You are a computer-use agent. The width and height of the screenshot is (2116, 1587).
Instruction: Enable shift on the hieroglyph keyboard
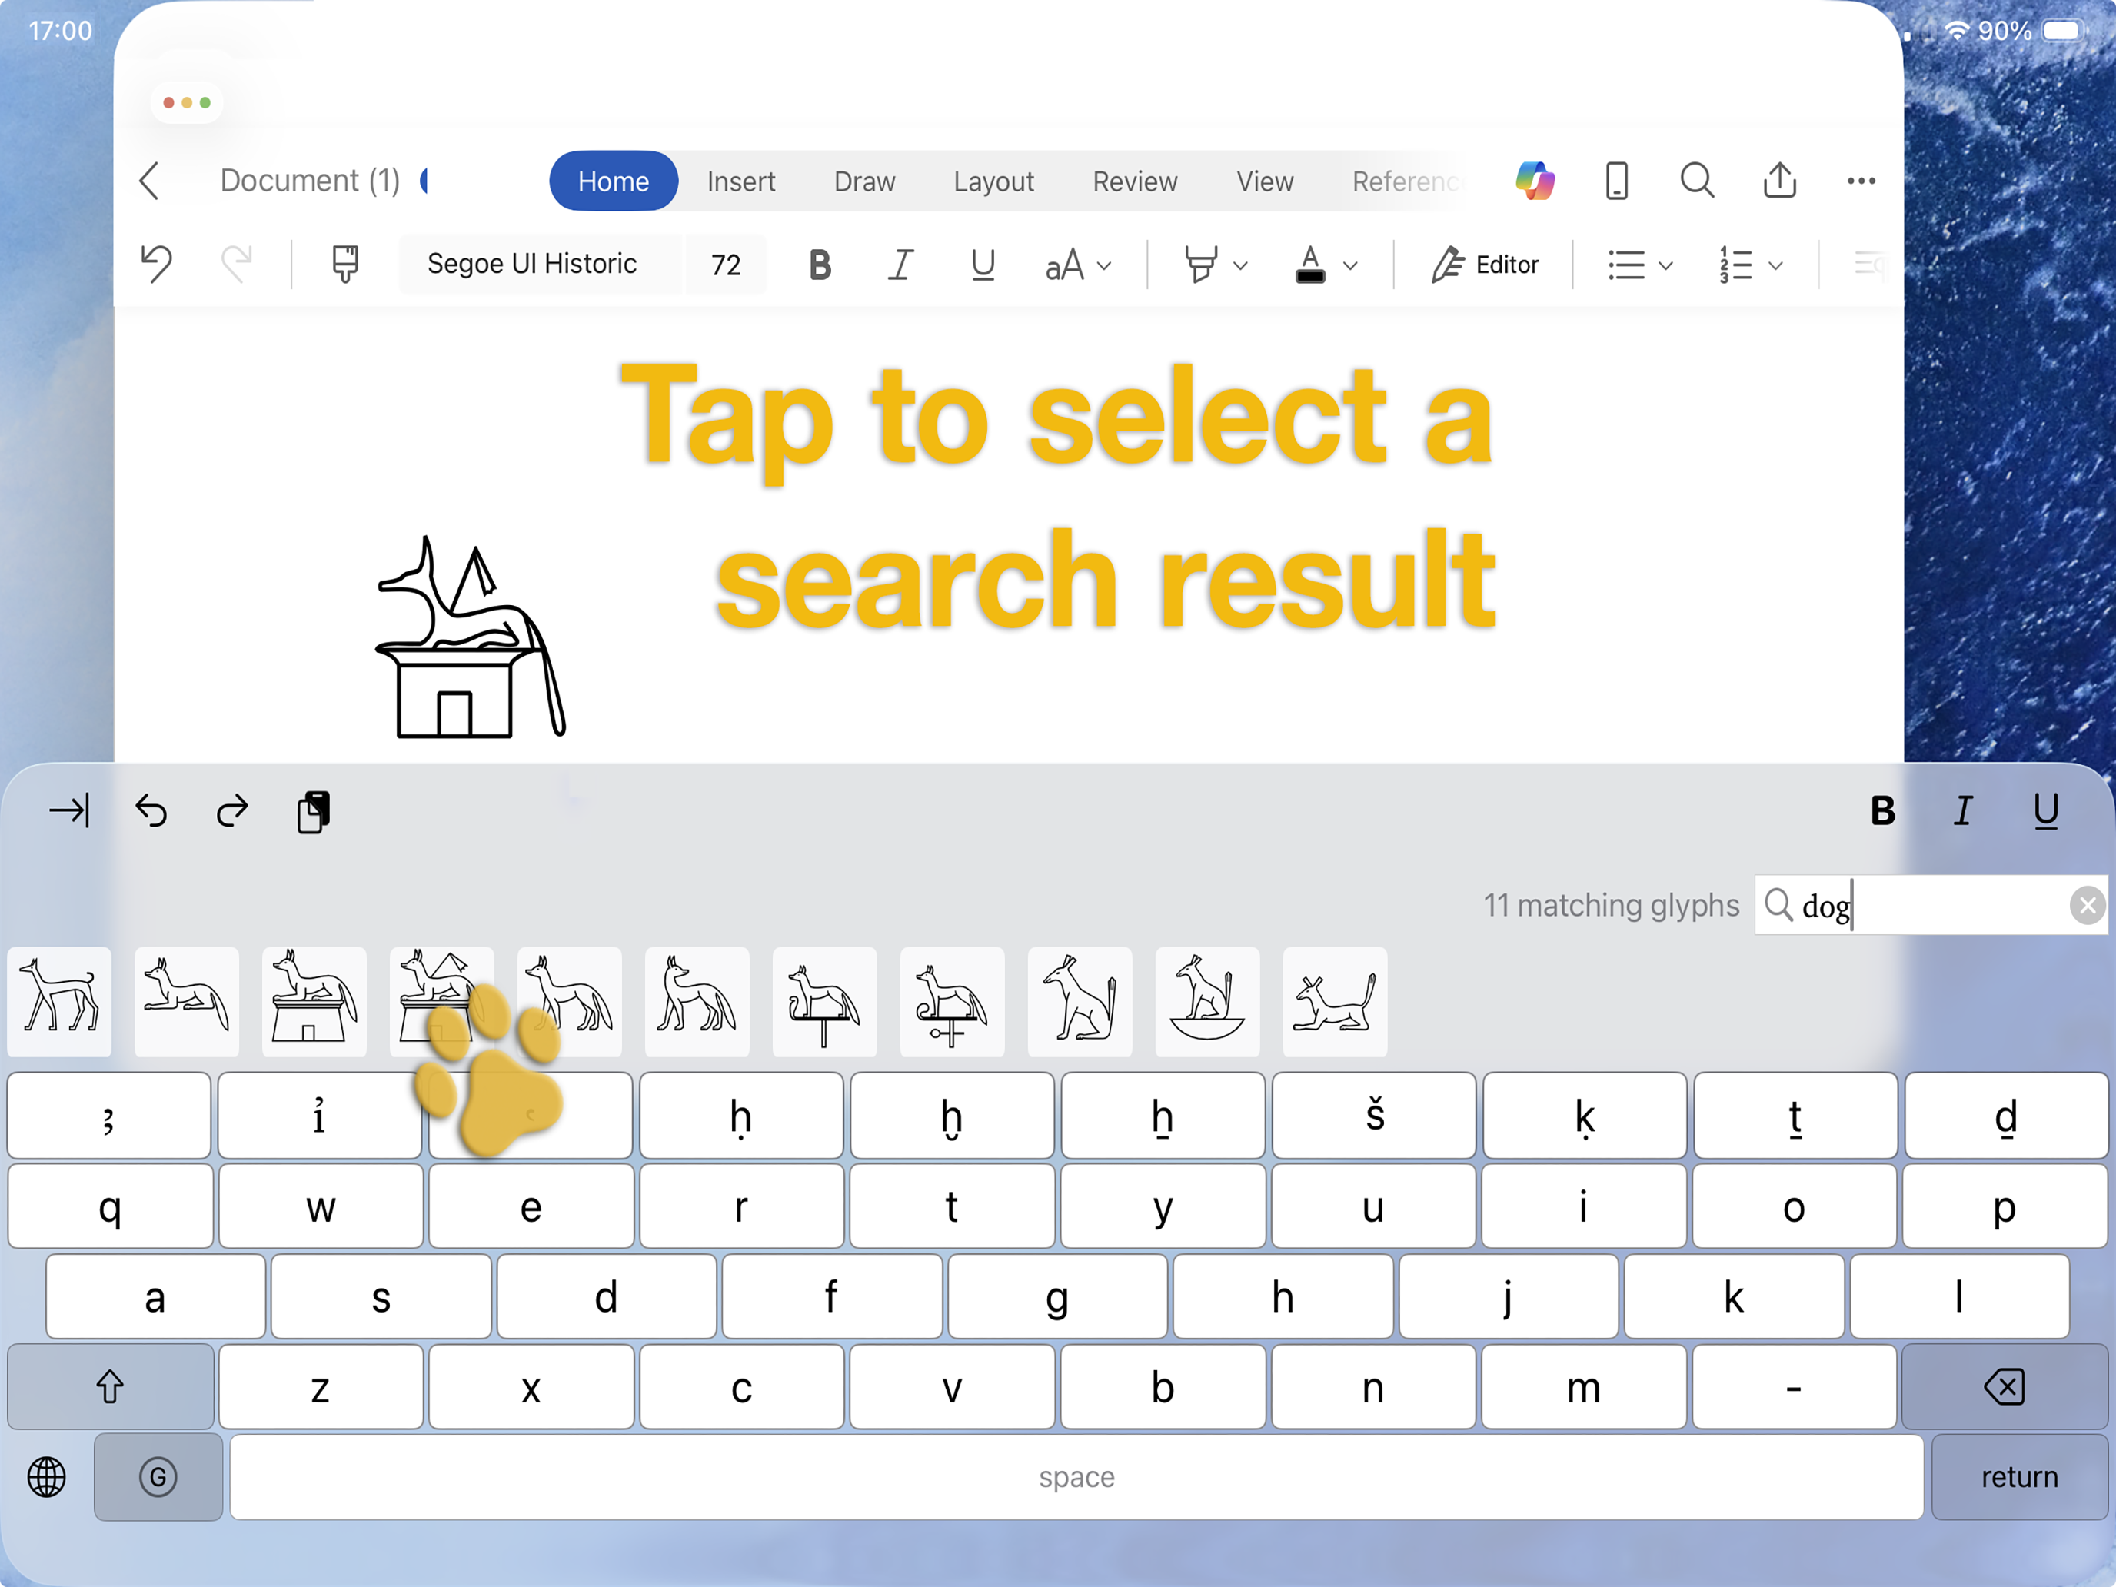(109, 1386)
